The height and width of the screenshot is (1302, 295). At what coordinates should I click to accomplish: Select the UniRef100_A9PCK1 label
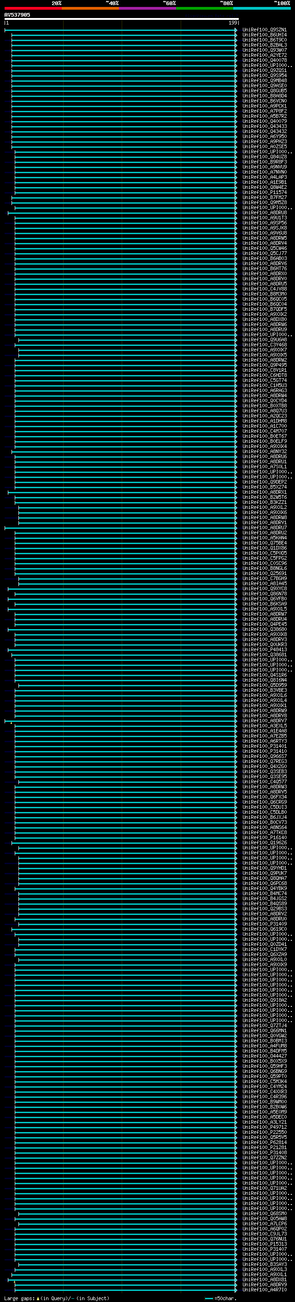(x=265, y=106)
